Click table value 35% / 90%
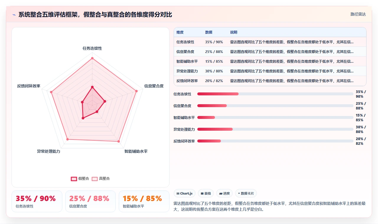 tap(214, 42)
